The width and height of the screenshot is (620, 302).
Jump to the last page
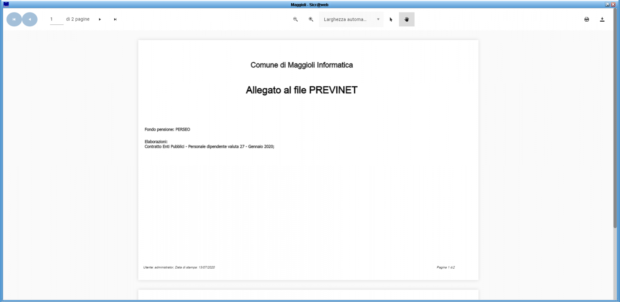(x=115, y=19)
